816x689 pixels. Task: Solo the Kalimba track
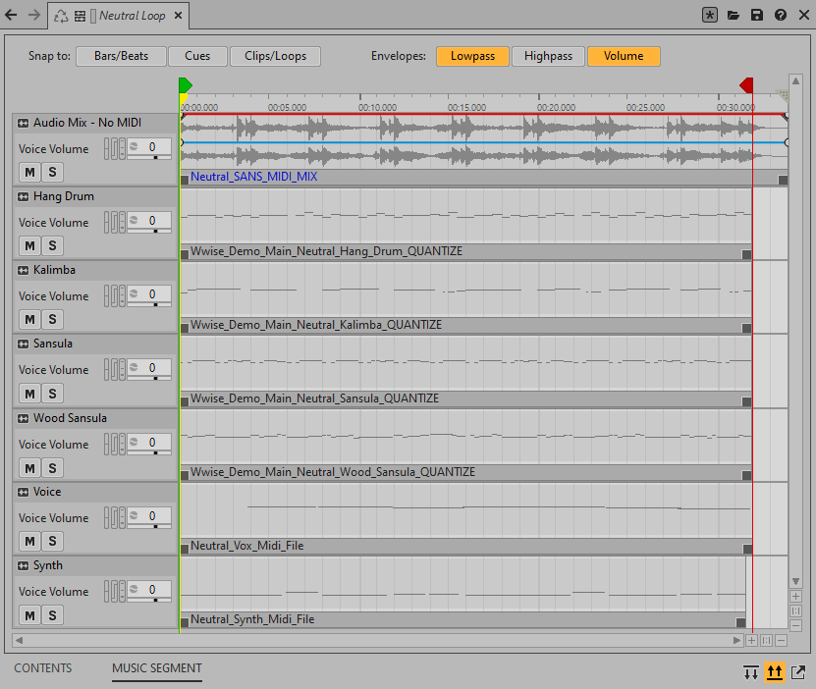pyautogui.click(x=52, y=319)
